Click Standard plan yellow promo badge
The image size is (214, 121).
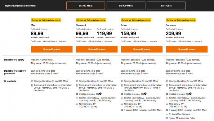coord(91,20)
